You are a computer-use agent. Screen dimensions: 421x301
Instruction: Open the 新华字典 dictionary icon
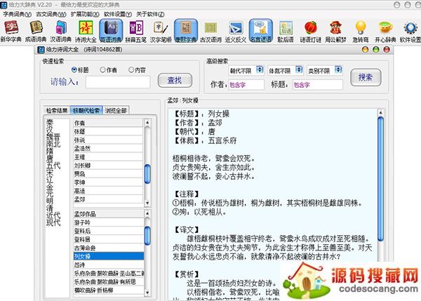point(12,32)
